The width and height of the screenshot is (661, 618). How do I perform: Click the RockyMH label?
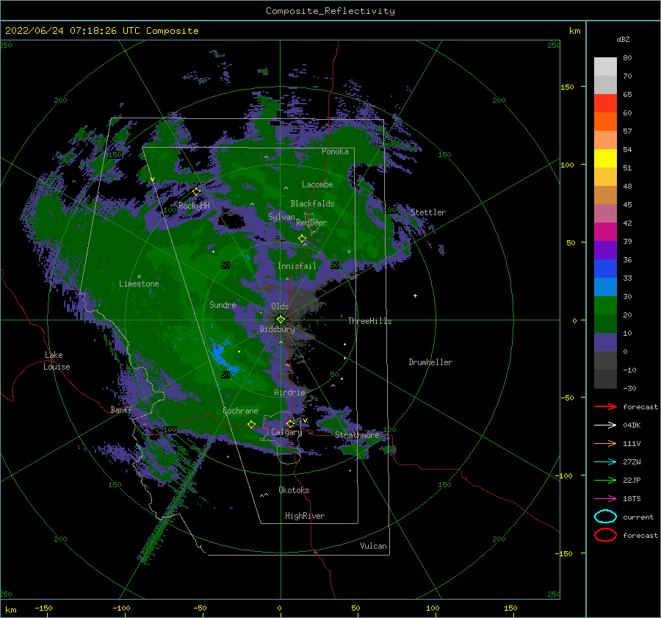(x=194, y=206)
